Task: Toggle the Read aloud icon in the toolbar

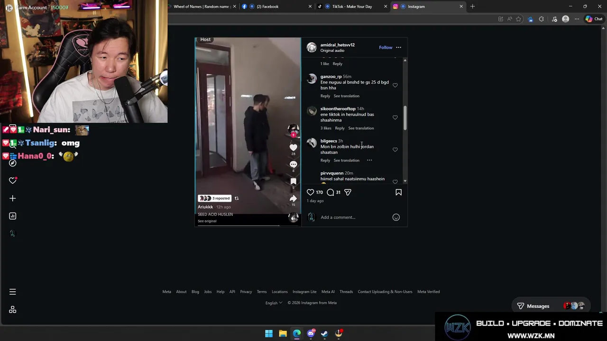Action: pos(509,19)
